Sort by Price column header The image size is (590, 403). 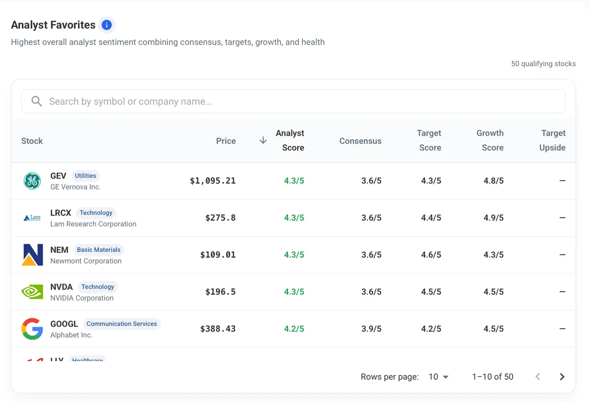click(226, 141)
